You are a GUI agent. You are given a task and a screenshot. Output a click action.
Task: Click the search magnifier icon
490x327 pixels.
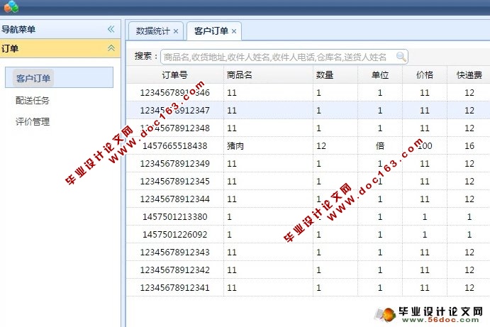pos(401,57)
